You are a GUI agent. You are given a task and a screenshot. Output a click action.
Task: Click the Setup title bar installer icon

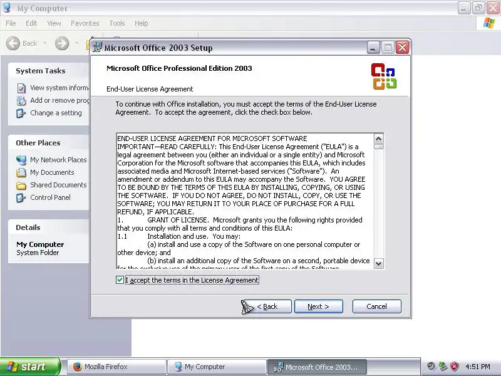tap(97, 47)
